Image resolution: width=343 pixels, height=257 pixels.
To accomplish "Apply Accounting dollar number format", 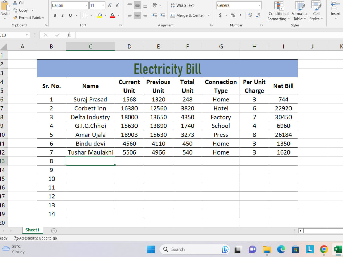I will pyautogui.click(x=220, y=15).
